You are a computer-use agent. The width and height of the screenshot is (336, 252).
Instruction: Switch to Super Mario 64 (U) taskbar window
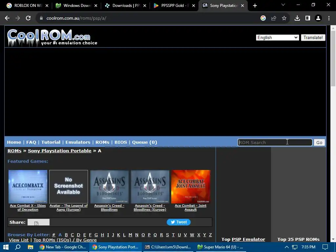[220, 247]
